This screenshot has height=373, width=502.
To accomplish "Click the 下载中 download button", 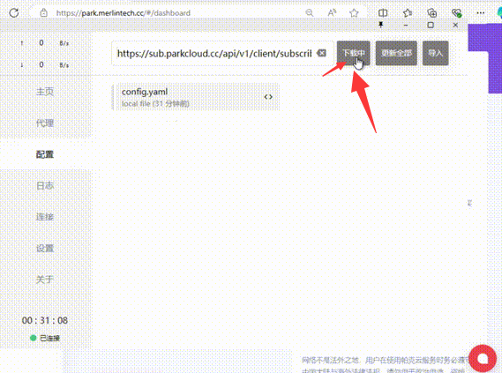I will pyautogui.click(x=353, y=53).
